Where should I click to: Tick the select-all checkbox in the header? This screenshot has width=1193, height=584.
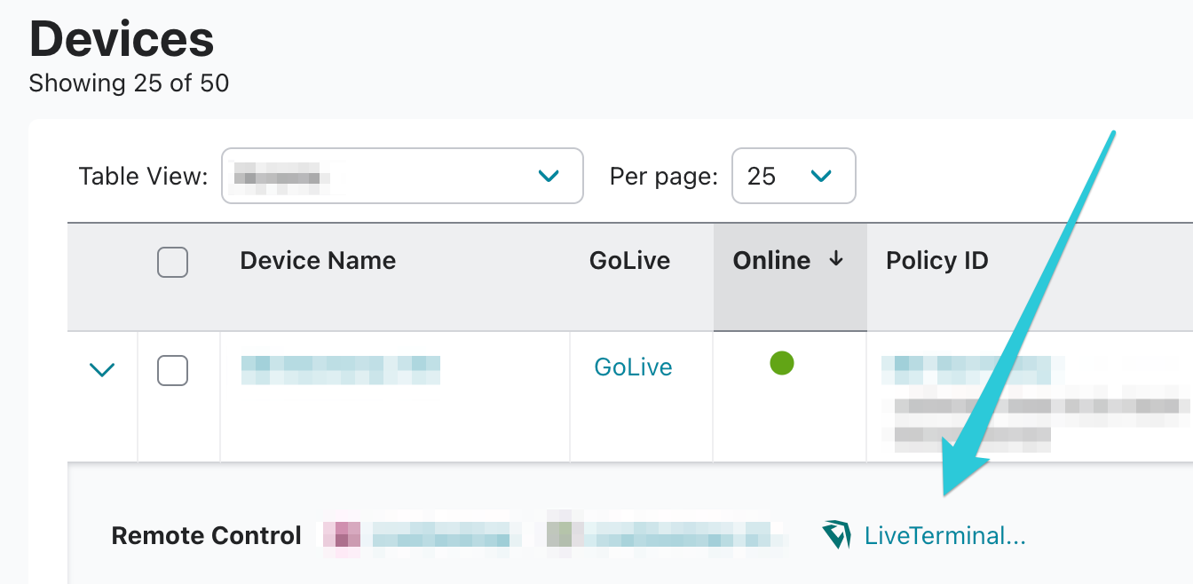click(172, 262)
